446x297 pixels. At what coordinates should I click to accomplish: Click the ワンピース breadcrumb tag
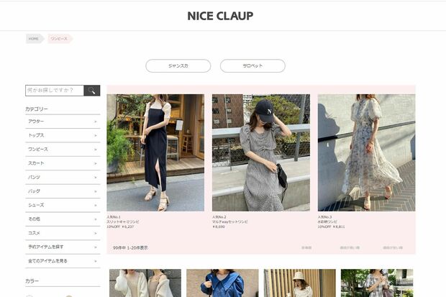[x=60, y=39]
